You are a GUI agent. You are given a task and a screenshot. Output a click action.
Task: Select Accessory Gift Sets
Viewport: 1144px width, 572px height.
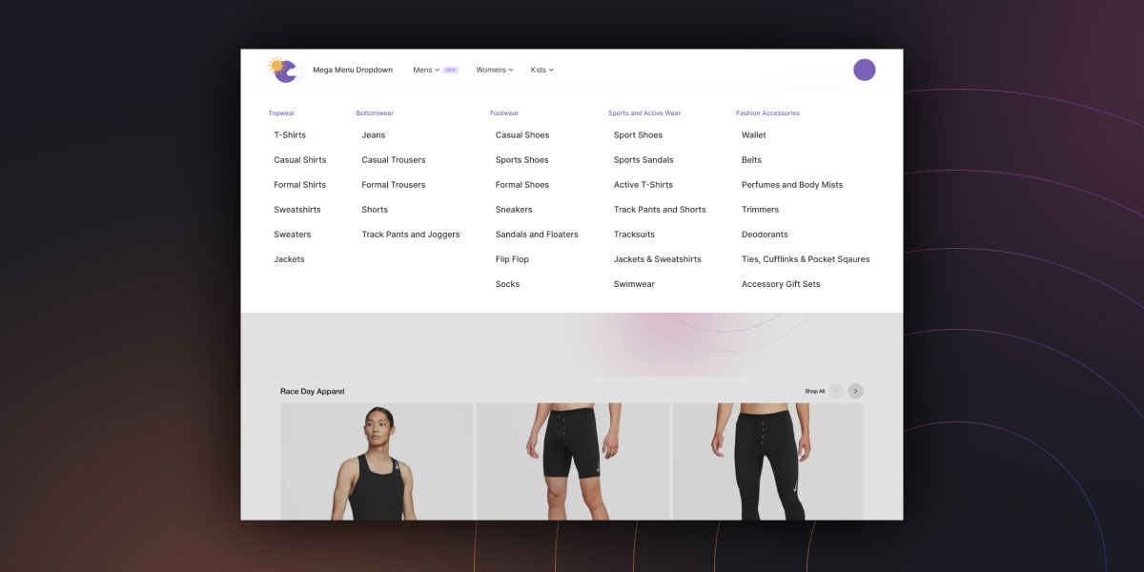pyautogui.click(x=781, y=284)
